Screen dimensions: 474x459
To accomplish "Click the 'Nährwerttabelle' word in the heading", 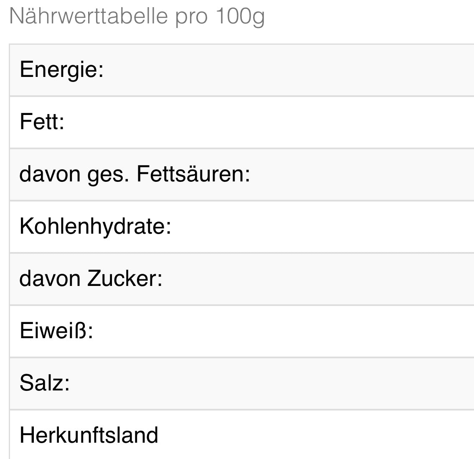I will (x=89, y=16).
